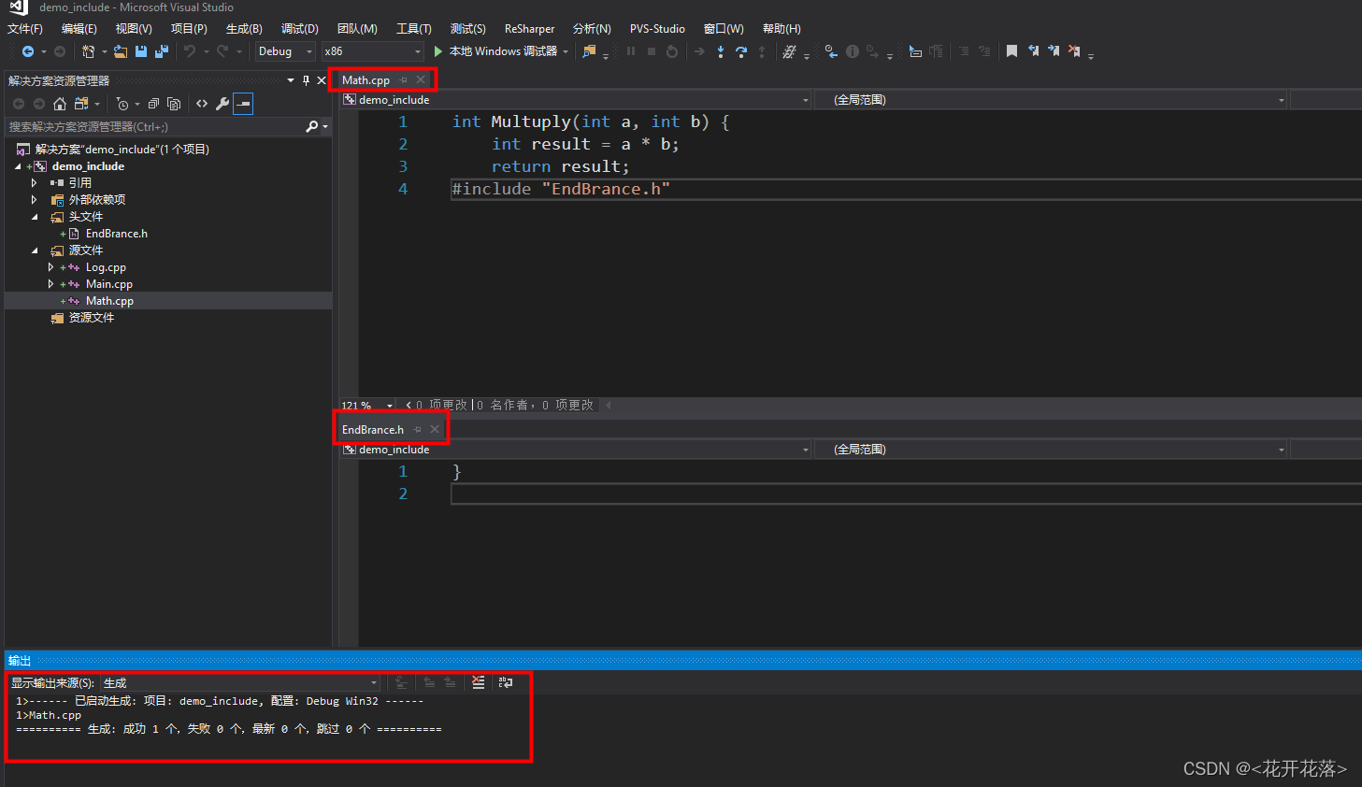
Task: Select Log.cpp in the solution tree
Action: (106, 267)
